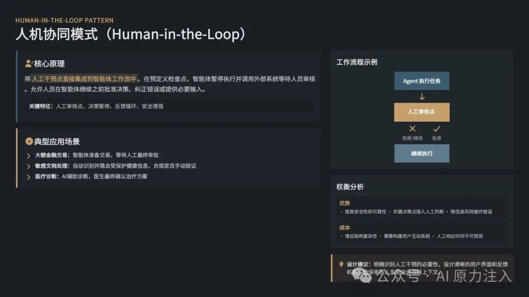Viewport: 529px width, 297px height.
Task: Click the highlighted phrase 人工干预点直接集成到智能体工作流中
Action: point(84,79)
